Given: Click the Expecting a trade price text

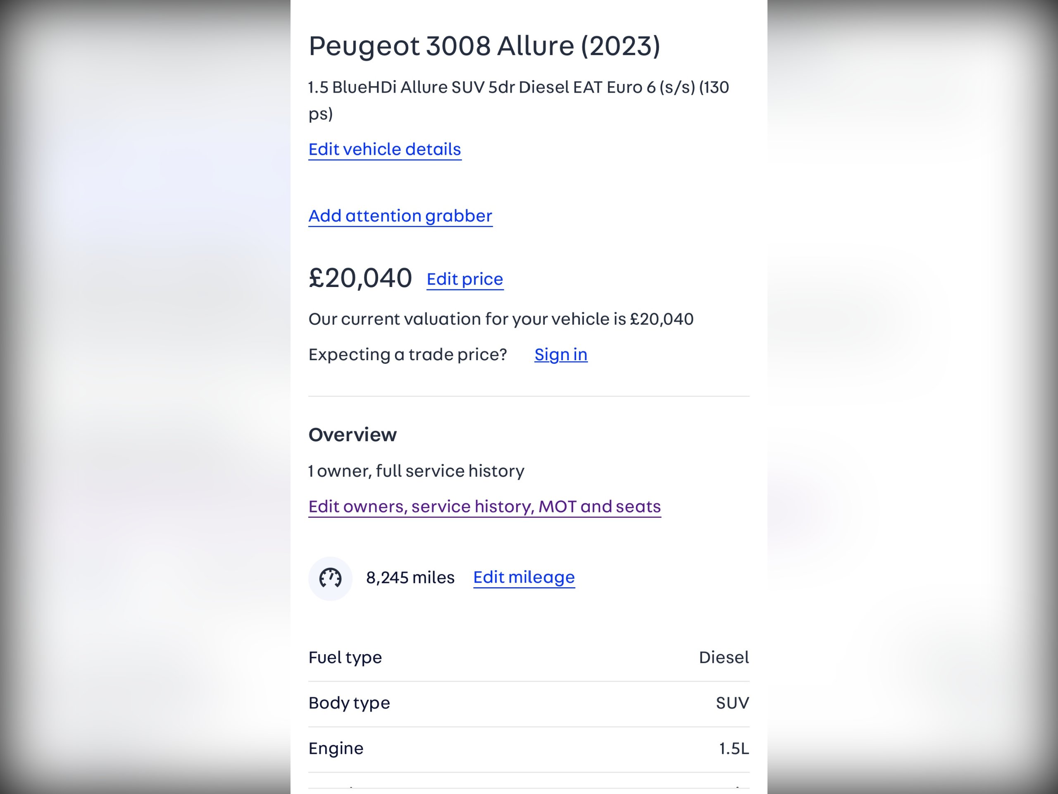Looking at the screenshot, I should [x=407, y=355].
